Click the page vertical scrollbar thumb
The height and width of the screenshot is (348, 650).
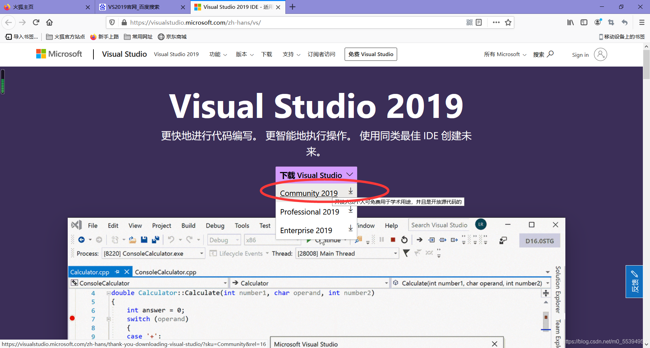(646, 65)
